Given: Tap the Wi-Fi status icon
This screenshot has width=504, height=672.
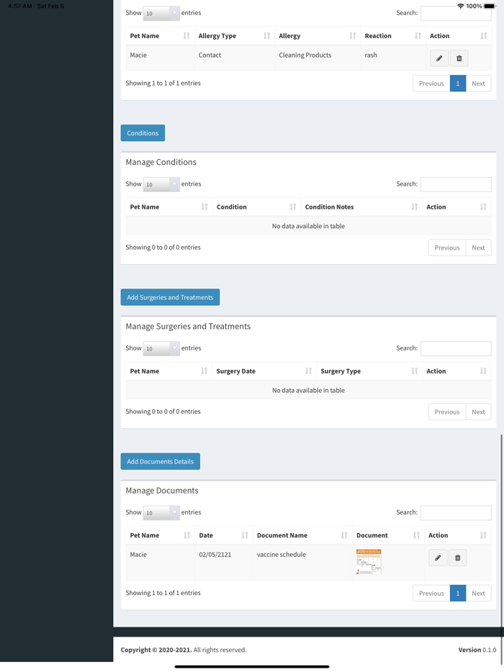Looking at the screenshot, I should (461, 6).
